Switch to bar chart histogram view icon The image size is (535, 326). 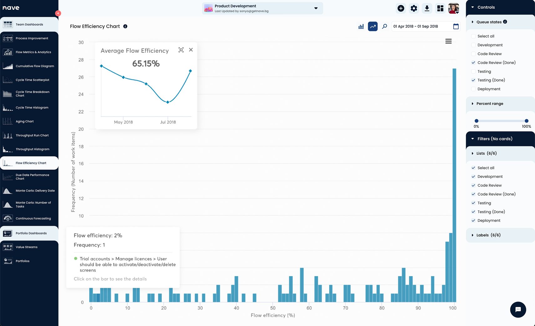(361, 27)
